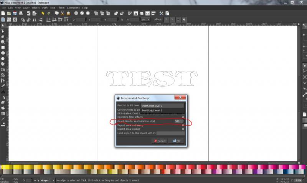Open the Layer 1 layer dropdown

click(48, 180)
